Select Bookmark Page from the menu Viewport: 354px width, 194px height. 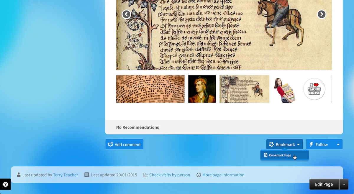[x=280, y=155]
